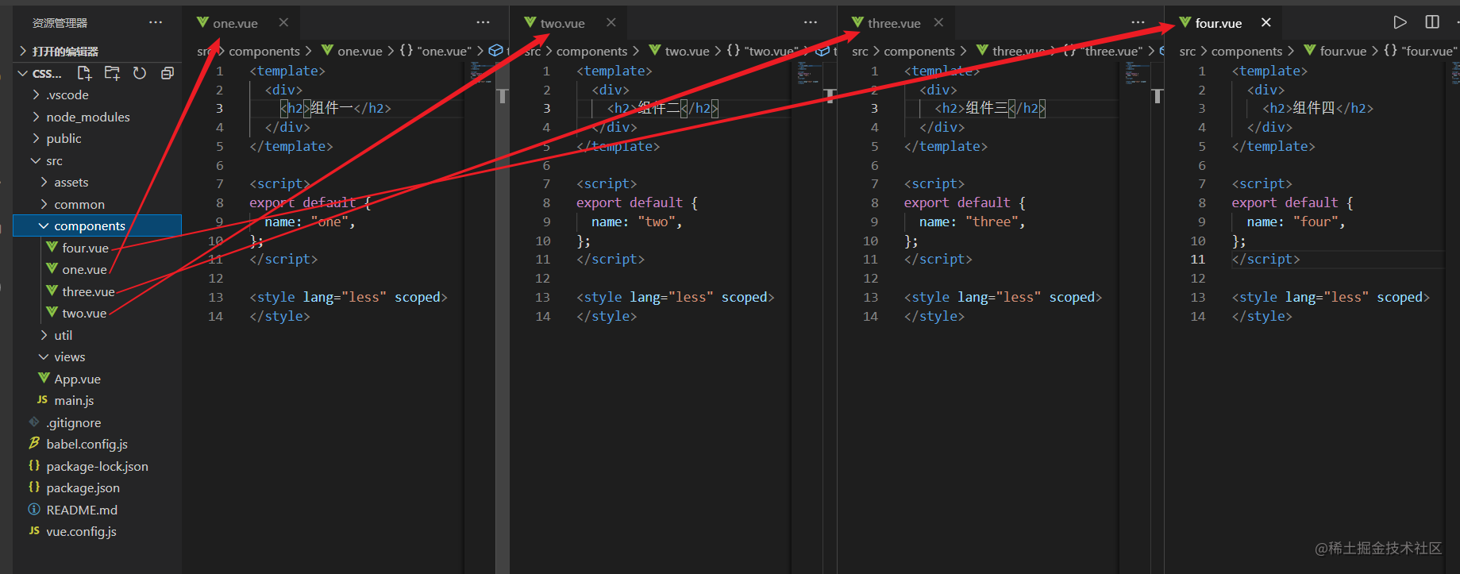This screenshot has width=1460, height=574.
Task: Switch to the four.vue tab
Action: click(1218, 23)
